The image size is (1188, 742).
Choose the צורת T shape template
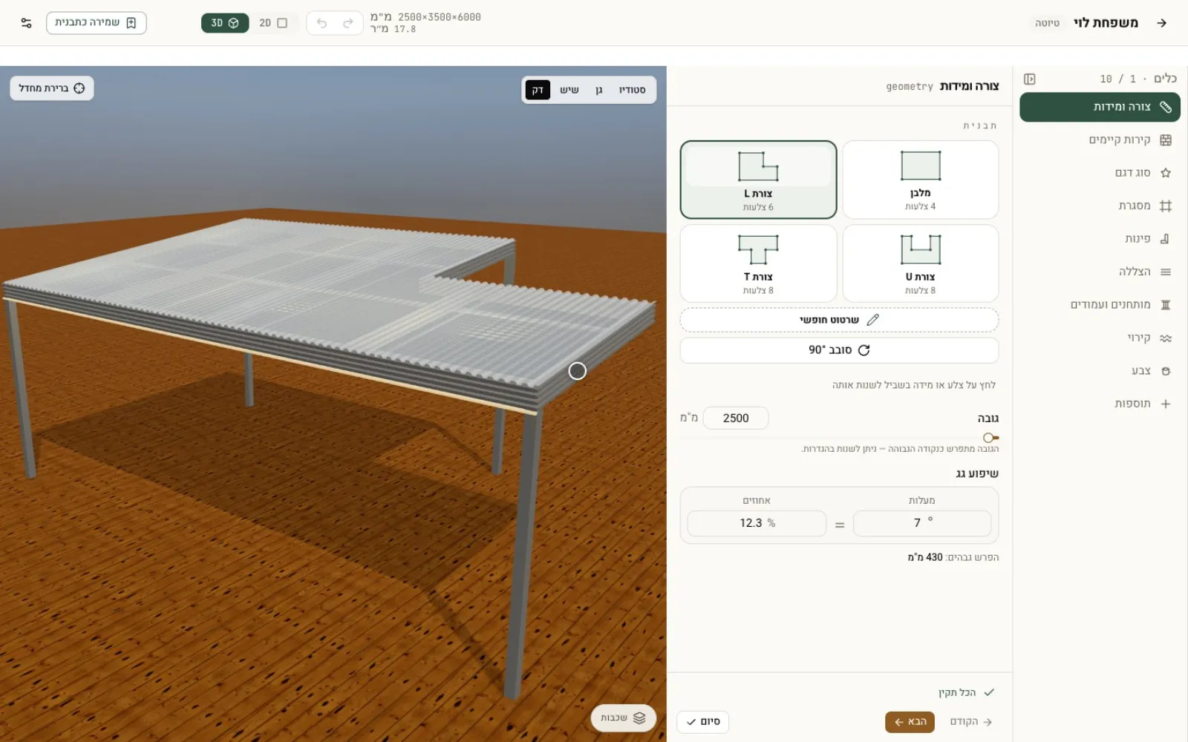point(758,263)
